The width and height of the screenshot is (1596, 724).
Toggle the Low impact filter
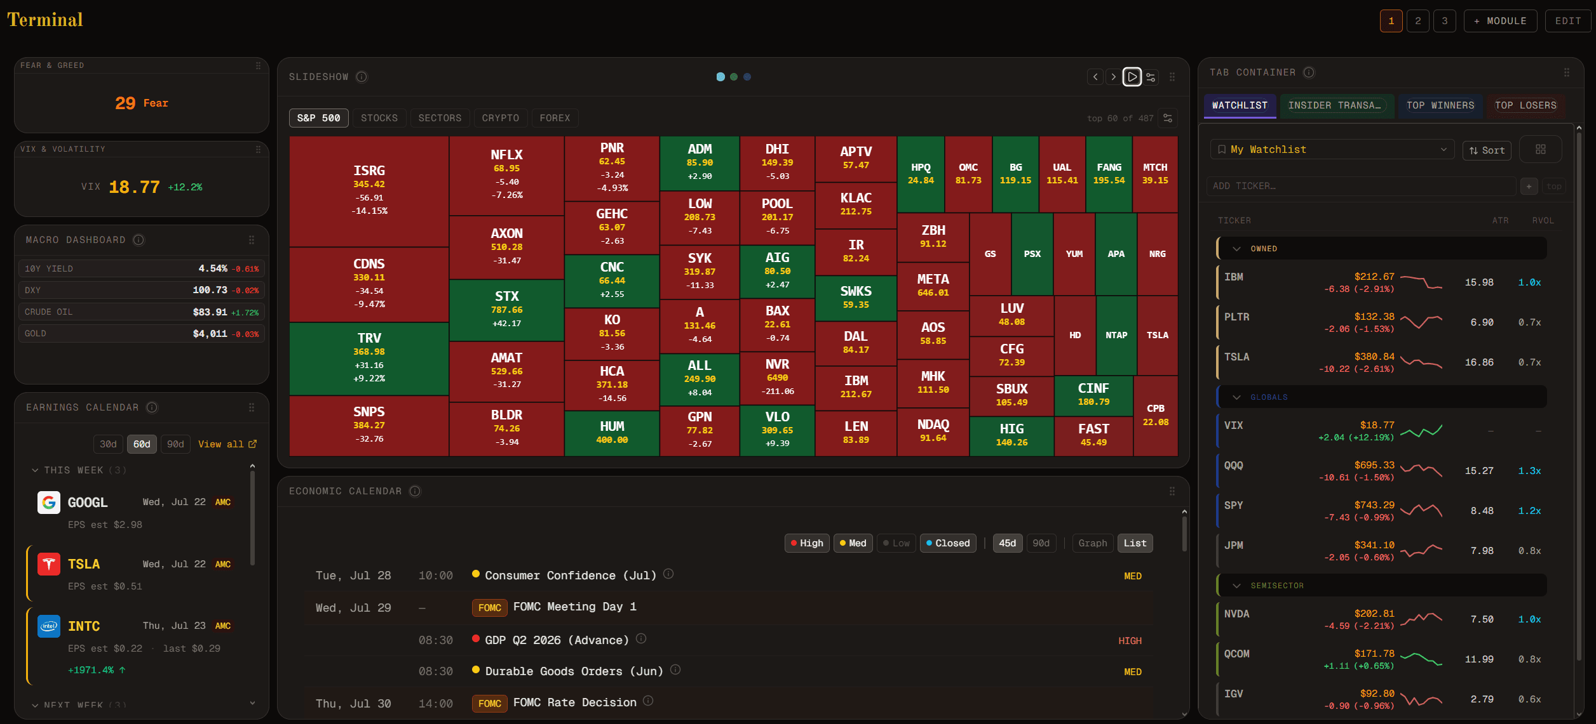pos(896,543)
